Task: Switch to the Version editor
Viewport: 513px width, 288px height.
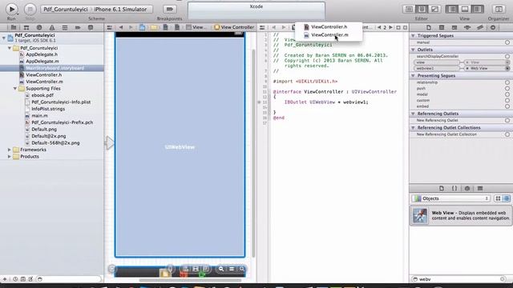Action: [434, 9]
